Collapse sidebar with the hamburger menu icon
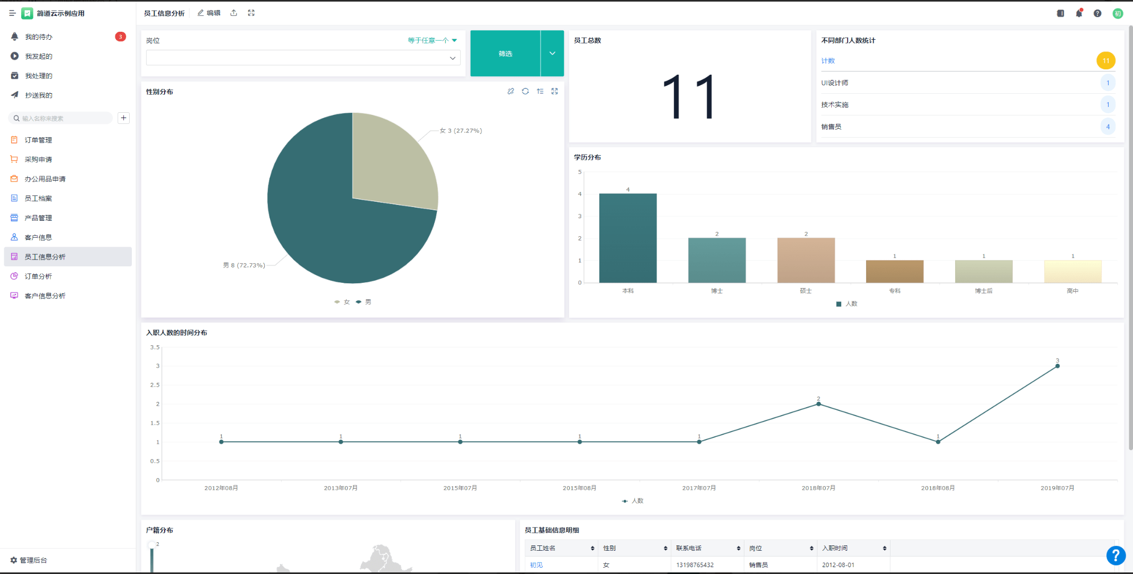1133x574 pixels. 12,13
